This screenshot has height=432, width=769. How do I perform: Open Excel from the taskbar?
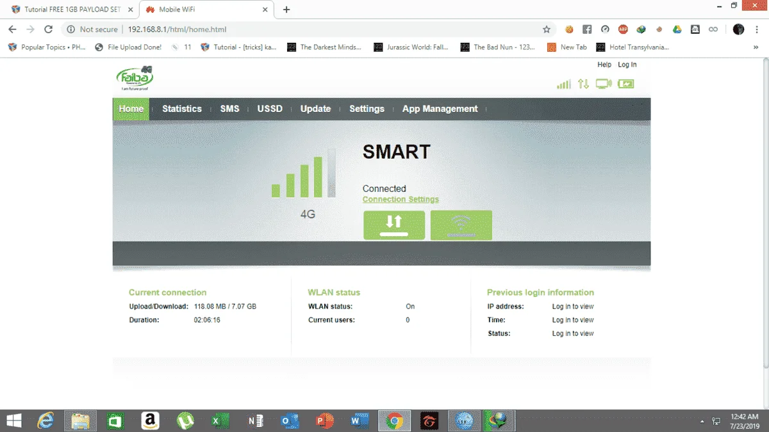(220, 420)
